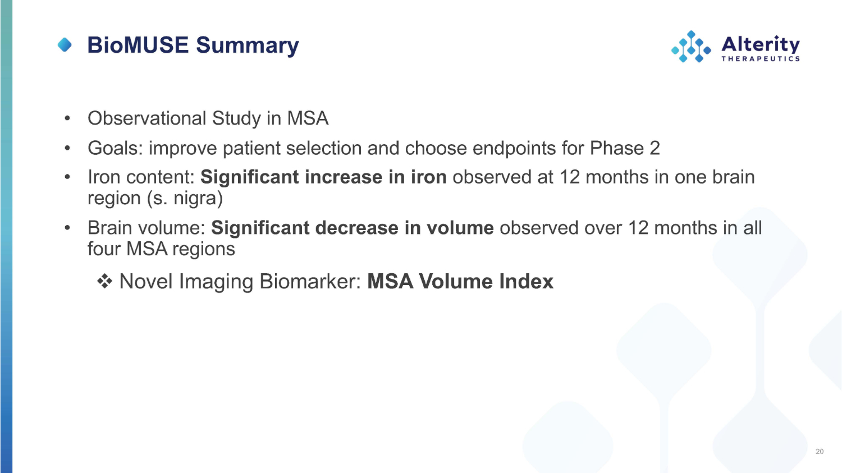Click the four-diamond bullet before Novel Imaging
The image size is (842, 473).
click(104, 281)
